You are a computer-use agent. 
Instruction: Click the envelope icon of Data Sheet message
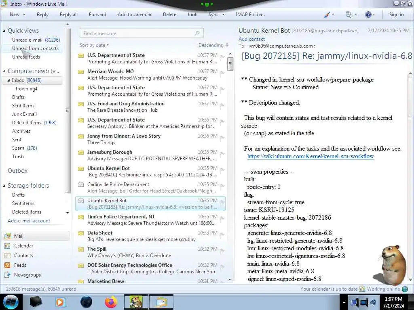coord(81,233)
